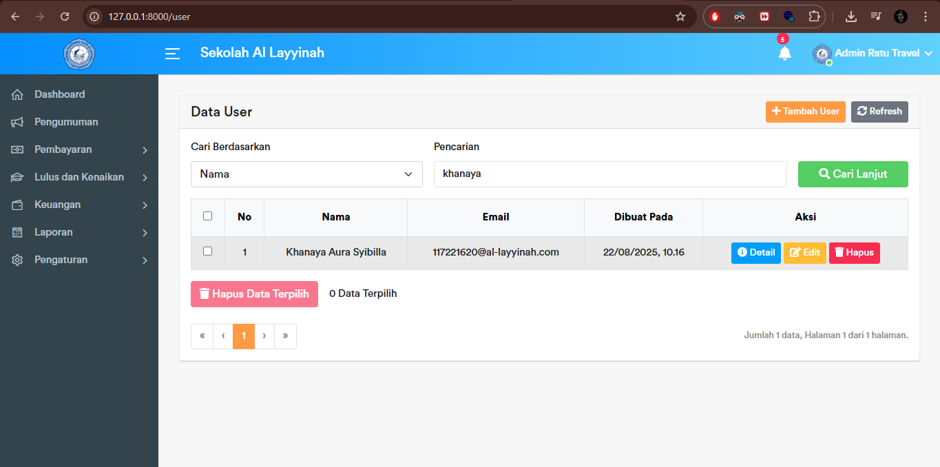Toggle the hamburger sidebar menu icon

[172, 54]
